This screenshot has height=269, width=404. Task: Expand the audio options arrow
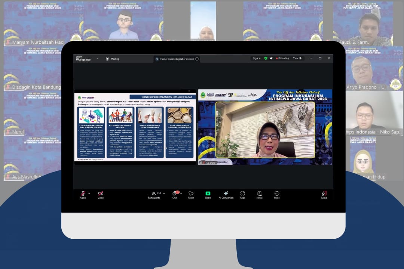[x=89, y=194]
